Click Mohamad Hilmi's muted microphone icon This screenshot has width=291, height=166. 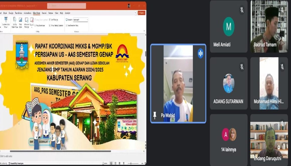282,67
